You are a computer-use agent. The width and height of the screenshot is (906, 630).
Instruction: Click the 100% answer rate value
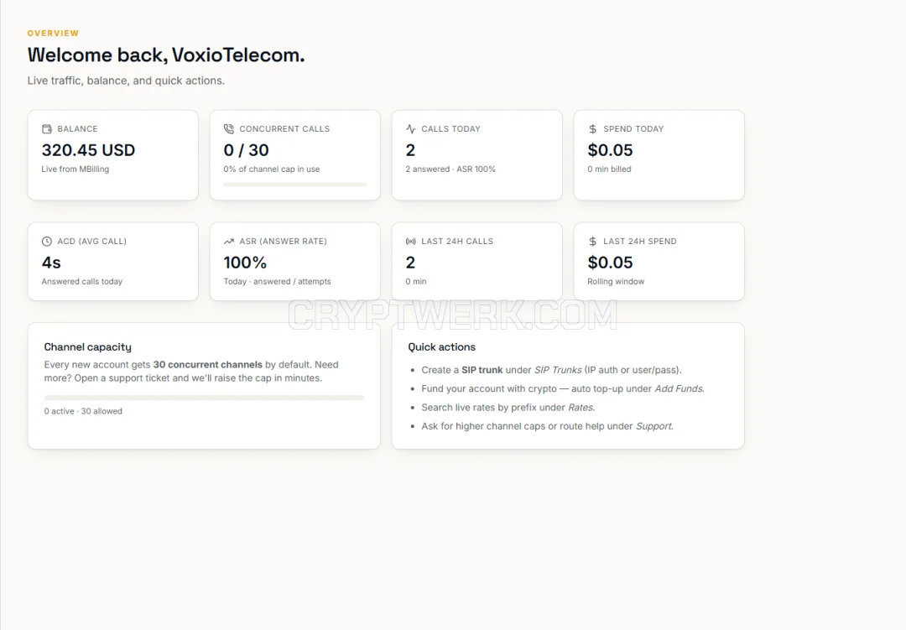click(x=245, y=263)
